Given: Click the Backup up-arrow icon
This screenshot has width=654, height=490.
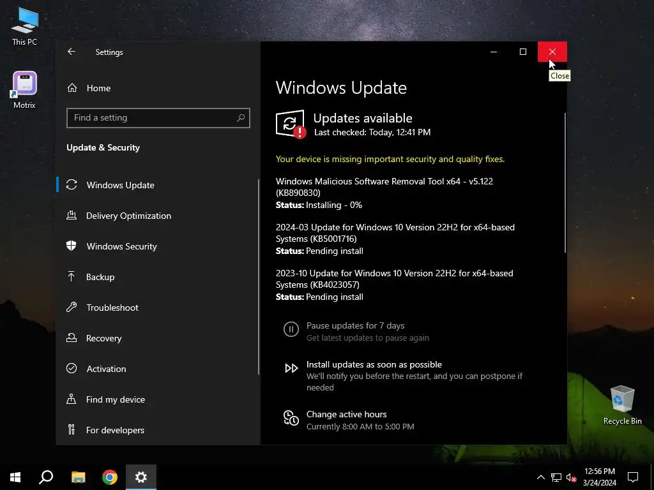Looking at the screenshot, I should click(x=72, y=276).
